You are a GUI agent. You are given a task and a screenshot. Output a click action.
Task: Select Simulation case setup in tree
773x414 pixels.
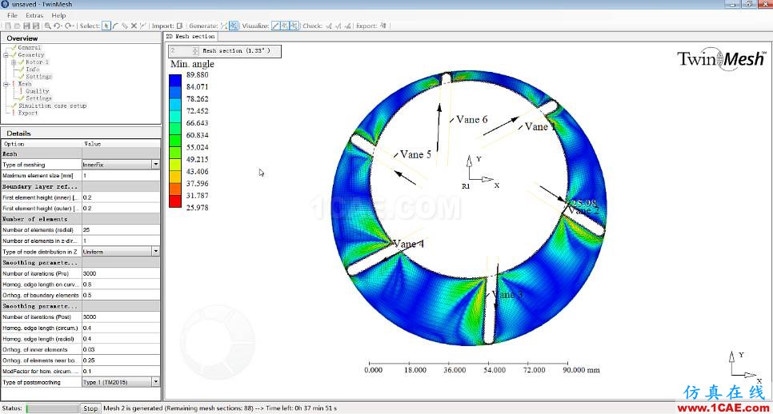pos(52,105)
